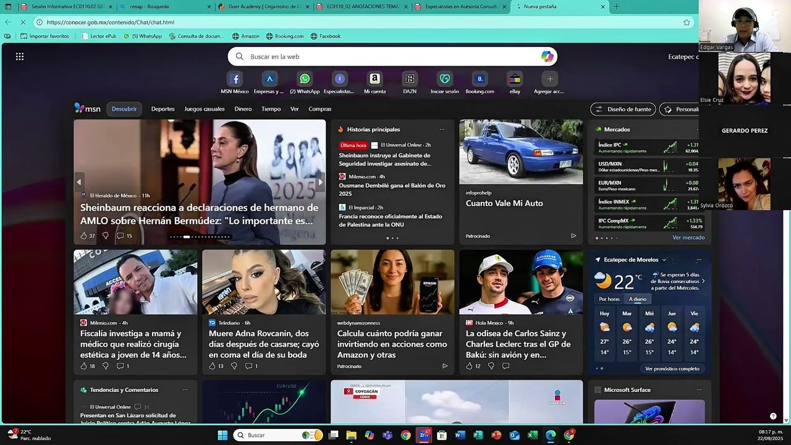Screen dimensions: 791x445
Task: Dislike the Fiscalía investiga story
Action: coord(105,366)
